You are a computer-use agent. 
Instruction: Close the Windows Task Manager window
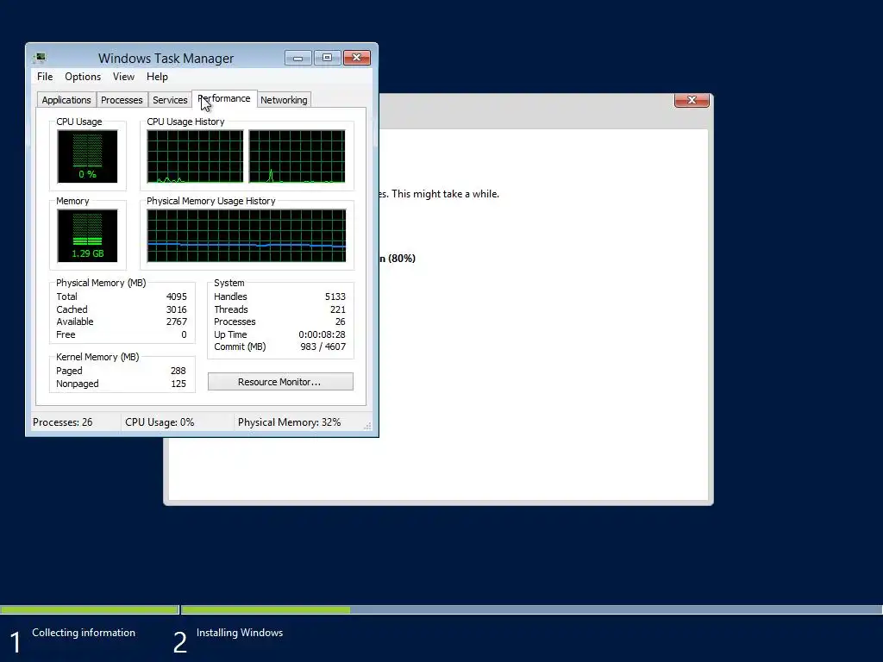(356, 58)
